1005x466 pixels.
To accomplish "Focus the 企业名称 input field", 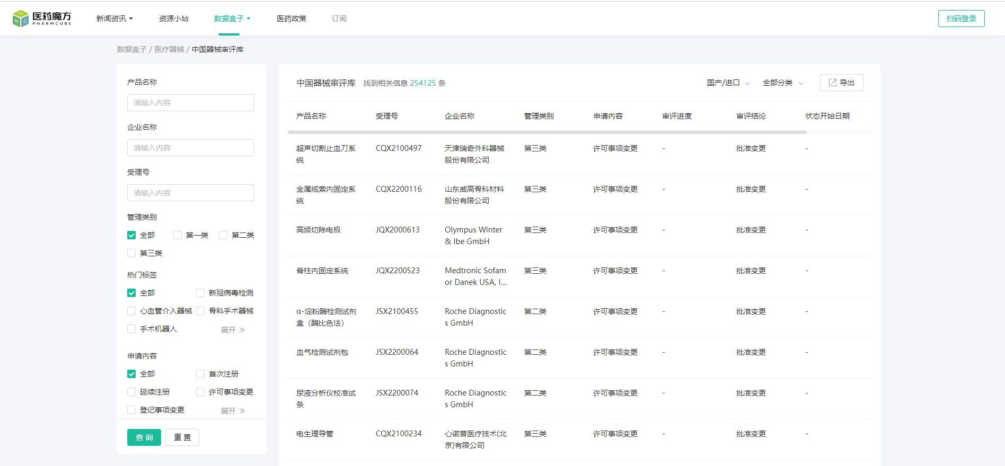I will [x=191, y=148].
